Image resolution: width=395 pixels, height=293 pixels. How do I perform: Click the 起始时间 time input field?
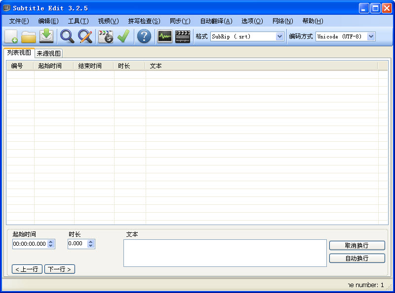(30, 244)
